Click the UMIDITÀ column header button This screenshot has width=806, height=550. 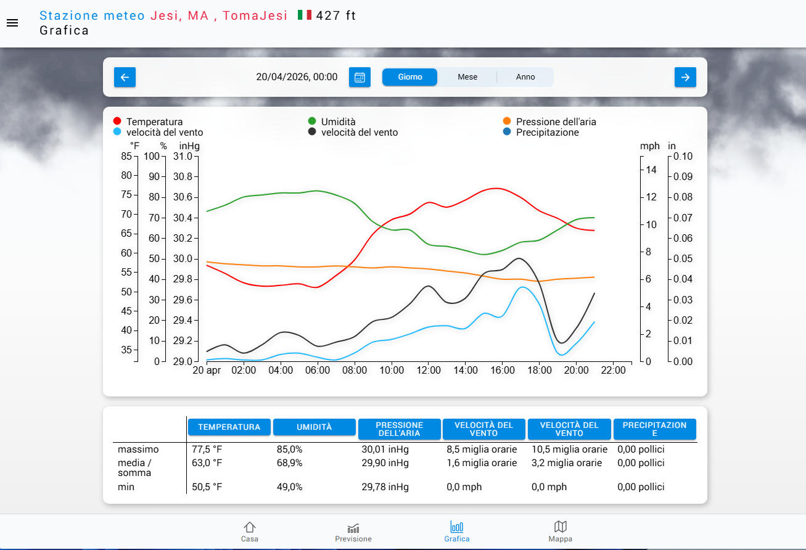point(315,427)
